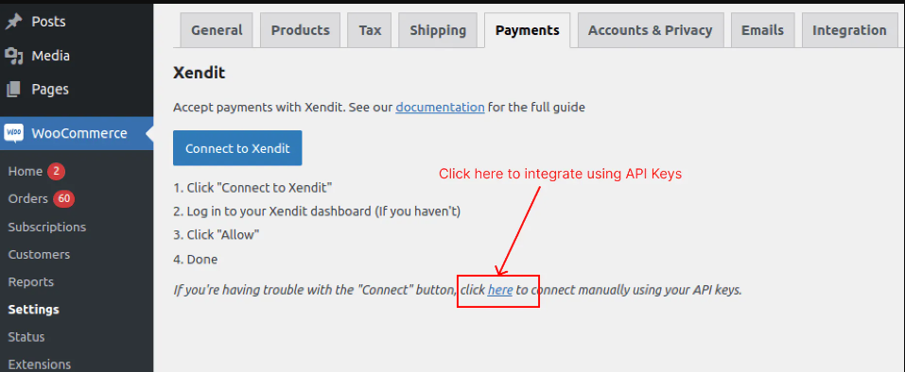
Task: Open the General settings tab
Action: coord(217,30)
